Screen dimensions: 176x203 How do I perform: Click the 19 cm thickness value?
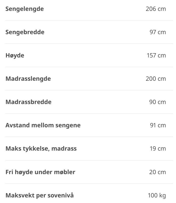(158, 149)
